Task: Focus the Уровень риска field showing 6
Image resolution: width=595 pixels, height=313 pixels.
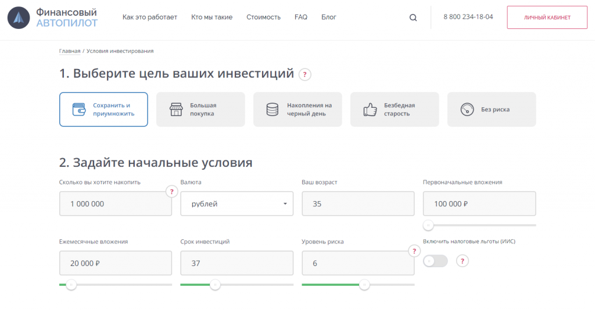Action: click(x=358, y=263)
